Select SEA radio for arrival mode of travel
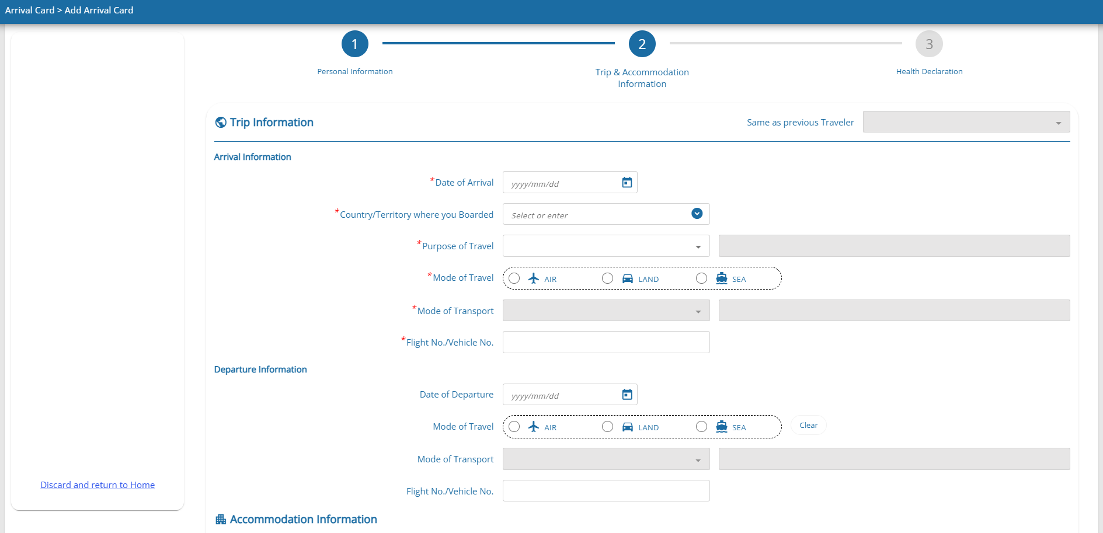This screenshot has height=533, width=1103. (x=701, y=278)
